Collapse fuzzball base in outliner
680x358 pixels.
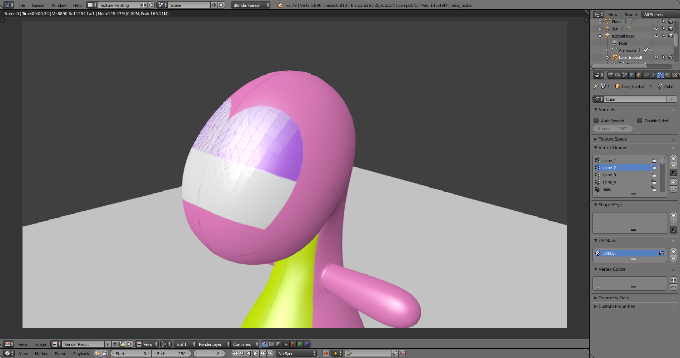click(x=600, y=36)
